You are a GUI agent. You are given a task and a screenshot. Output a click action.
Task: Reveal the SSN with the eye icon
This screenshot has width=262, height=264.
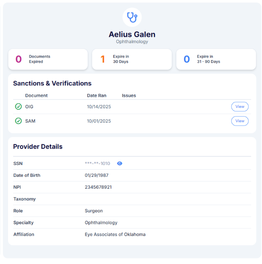120,163
